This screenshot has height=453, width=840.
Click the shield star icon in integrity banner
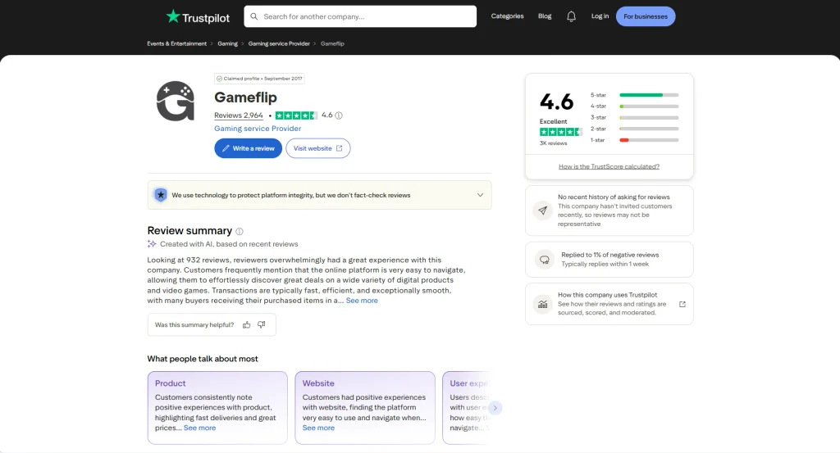coord(160,195)
